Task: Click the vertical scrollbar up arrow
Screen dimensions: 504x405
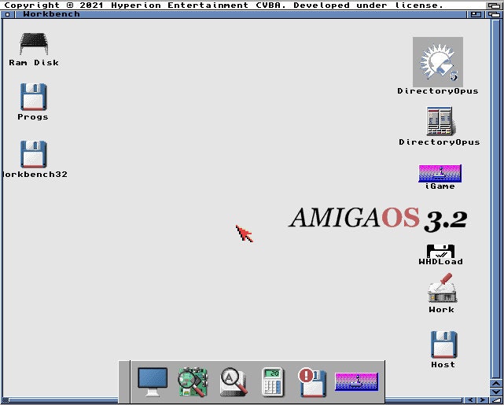Action: (495, 384)
